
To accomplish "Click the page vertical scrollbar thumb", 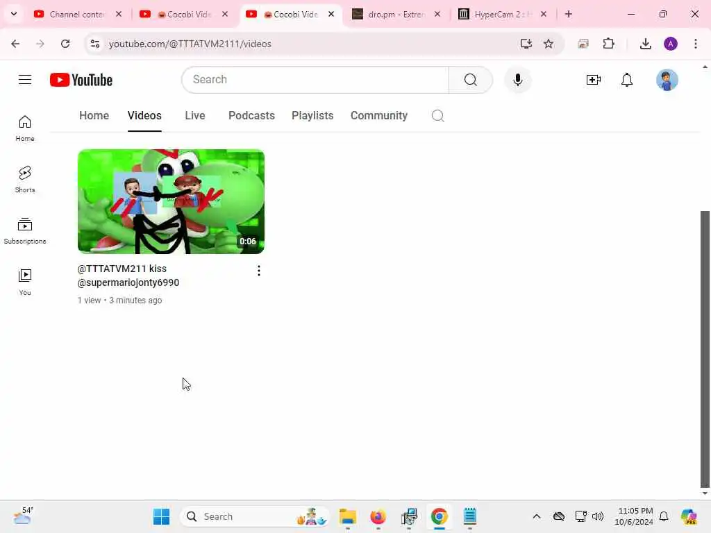I will [705, 349].
